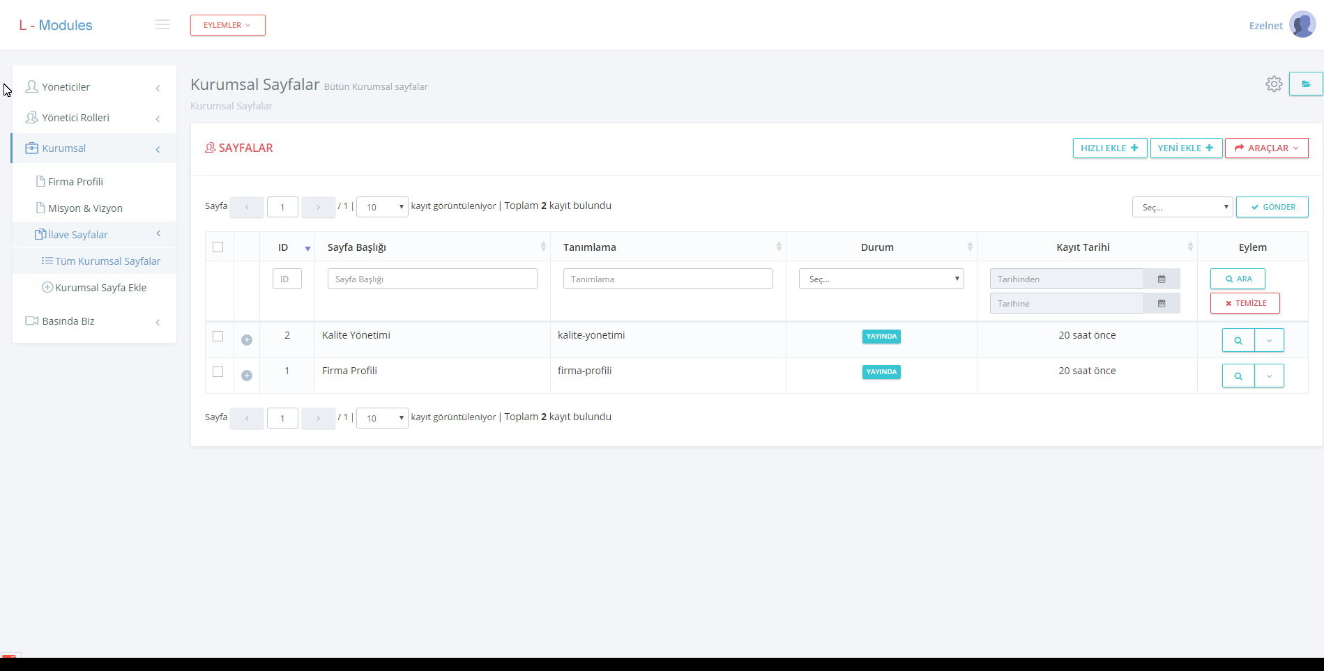This screenshot has height=671, width=1324.
Task: Focus the Tarihine date field
Action: [x=1067, y=303]
